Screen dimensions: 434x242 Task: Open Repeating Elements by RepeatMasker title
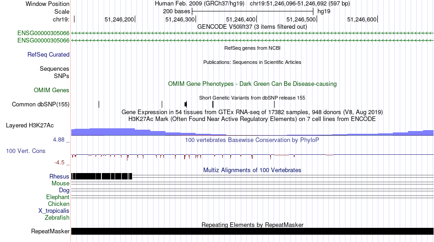coord(252,225)
